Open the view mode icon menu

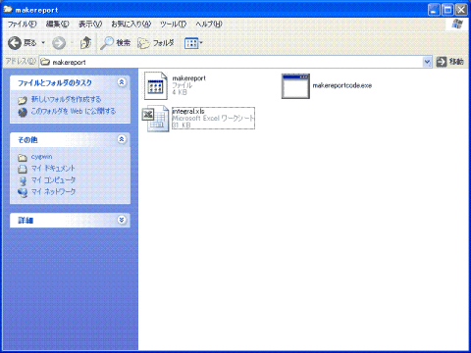tap(193, 43)
